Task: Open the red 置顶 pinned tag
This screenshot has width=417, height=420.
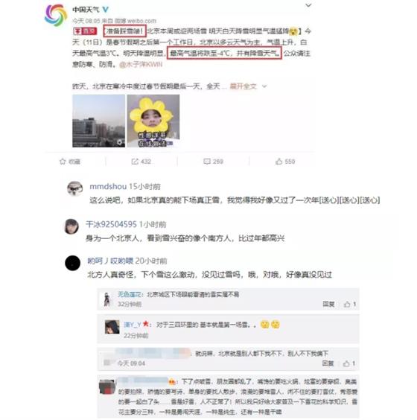Action: click(85, 31)
